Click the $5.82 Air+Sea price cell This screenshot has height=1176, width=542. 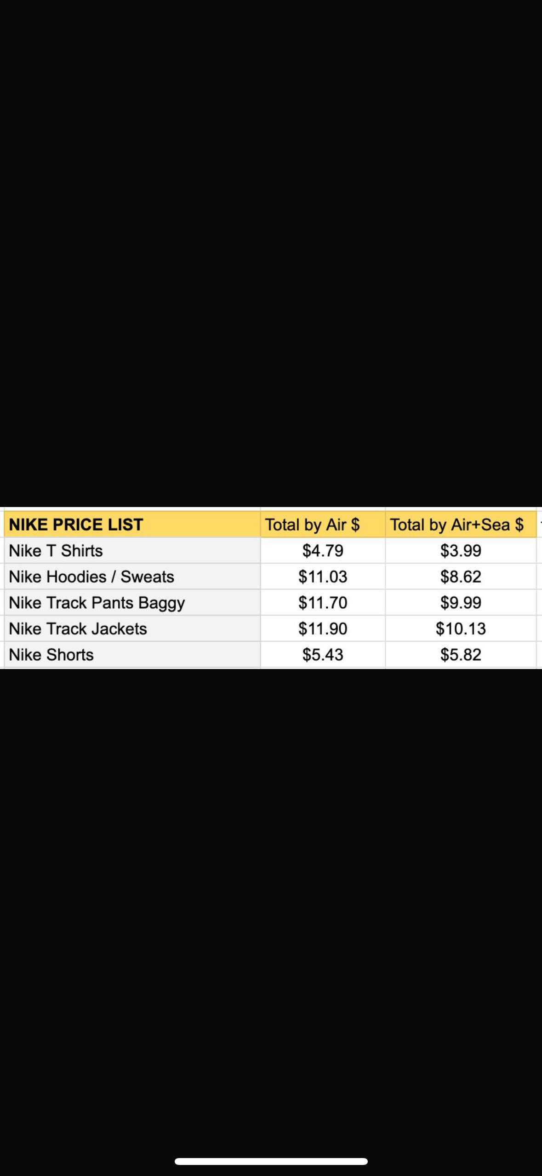[461, 655]
